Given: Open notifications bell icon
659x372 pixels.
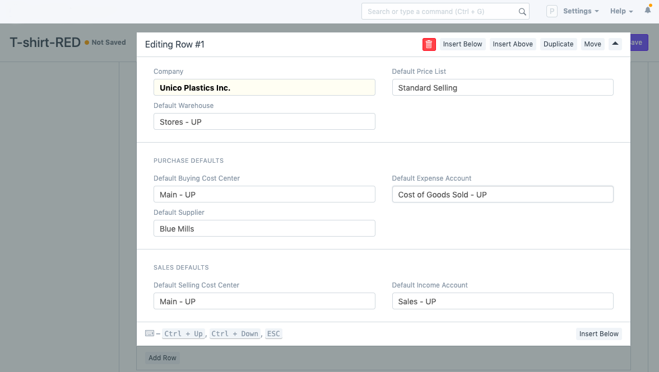Looking at the screenshot, I should click(648, 11).
